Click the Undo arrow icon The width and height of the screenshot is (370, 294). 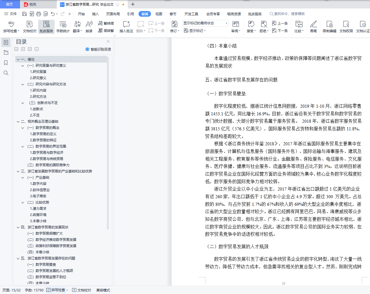(53, 14)
